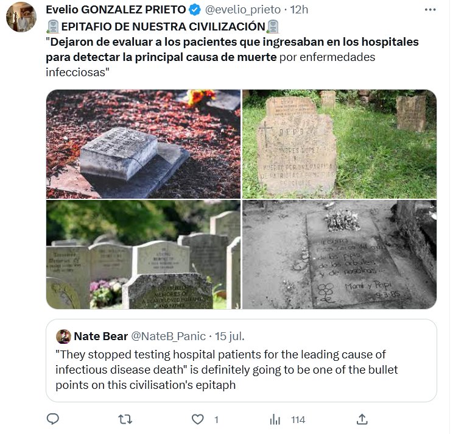Open the reply comment icon
Viewport: 464px width, 434px height.
click(x=53, y=419)
